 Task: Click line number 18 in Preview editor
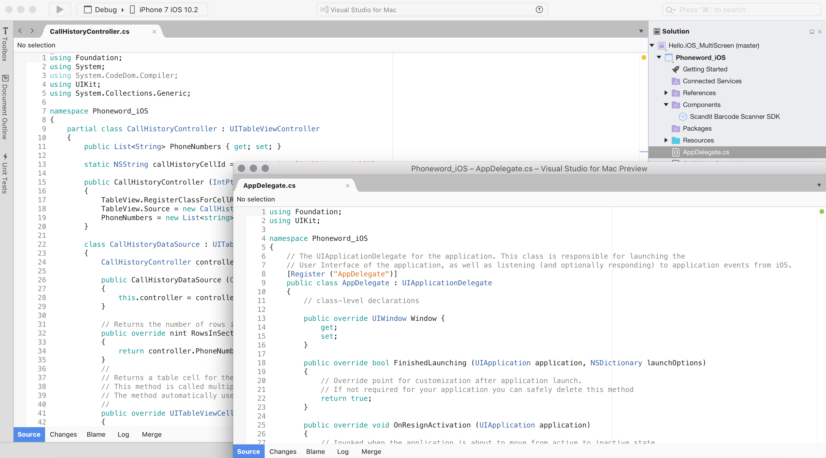click(261, 363)
